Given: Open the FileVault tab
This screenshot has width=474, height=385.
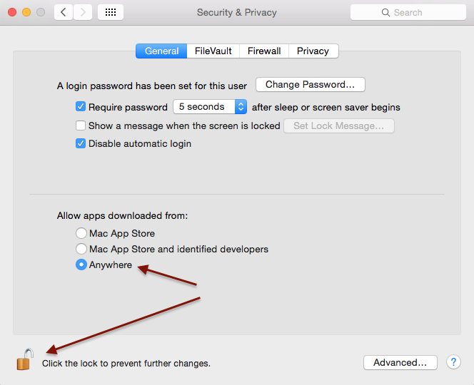Looking at the screenshot, I should pos(213,51).
